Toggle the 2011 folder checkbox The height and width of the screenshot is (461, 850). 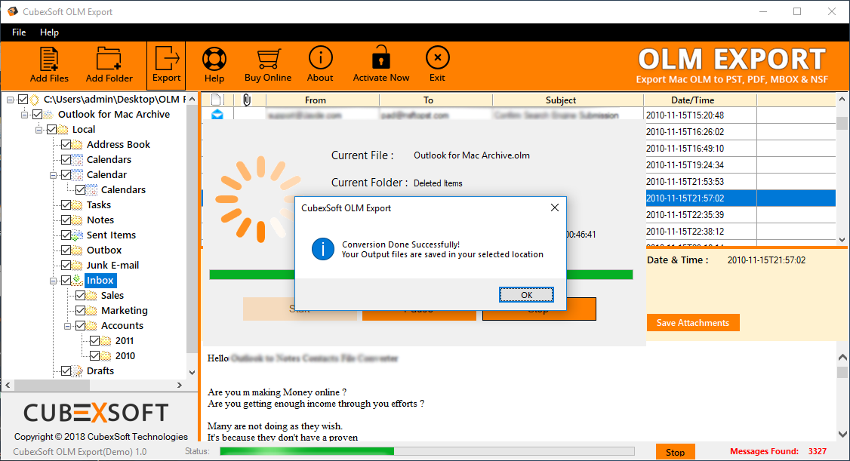(94, 341)
